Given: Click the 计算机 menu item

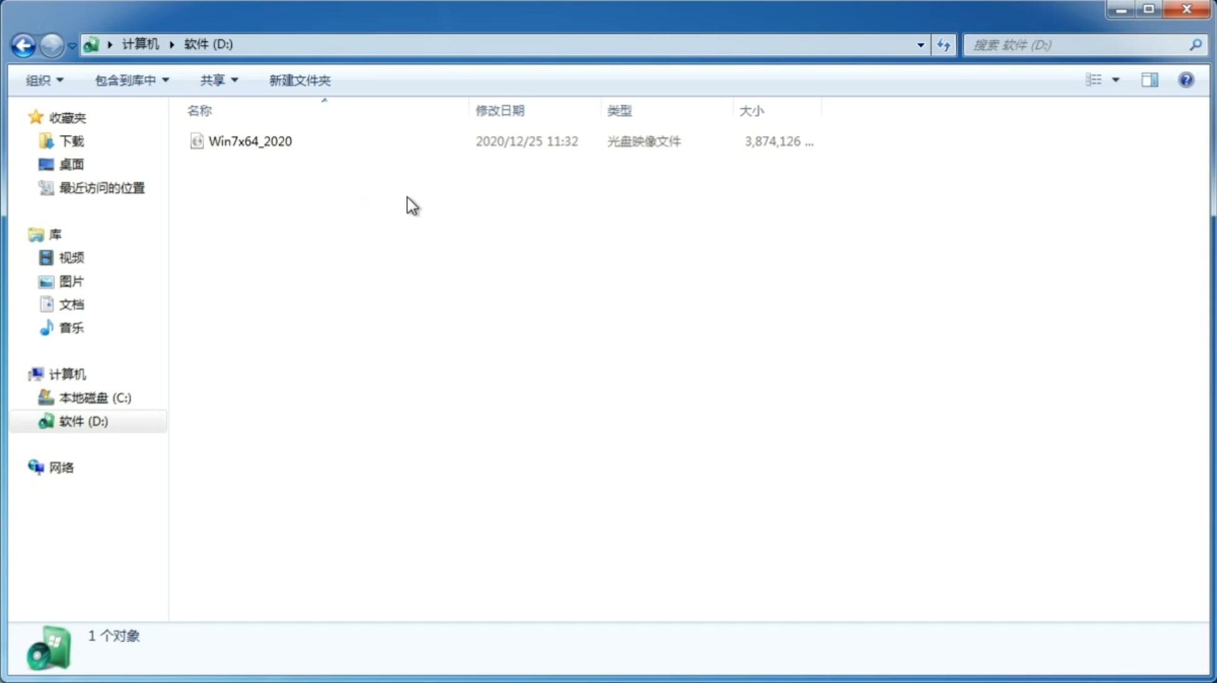Looking at the screenshot, I should 67,373.
